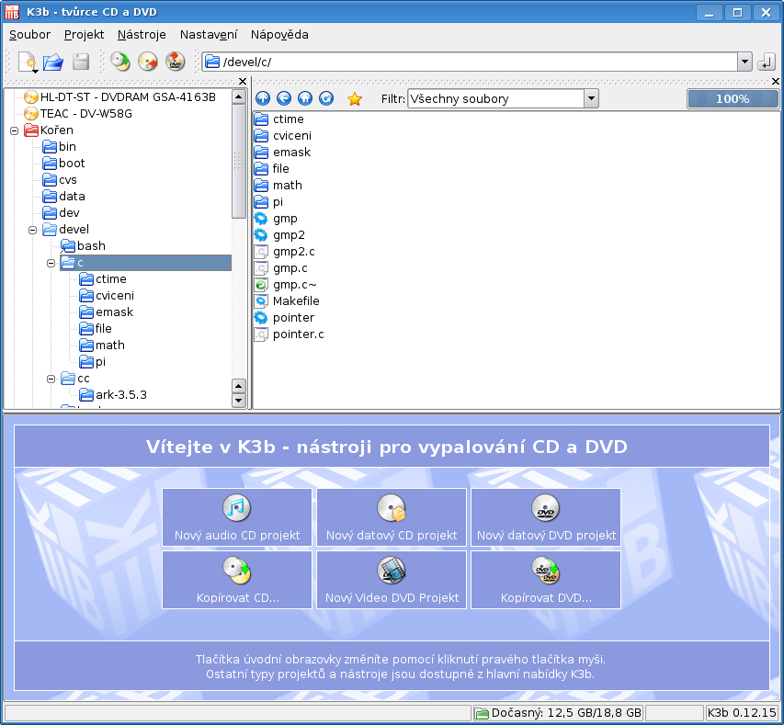Click the Open Project folder icon
The height and width of the screenshot is (725, 784).
point(53,62)
